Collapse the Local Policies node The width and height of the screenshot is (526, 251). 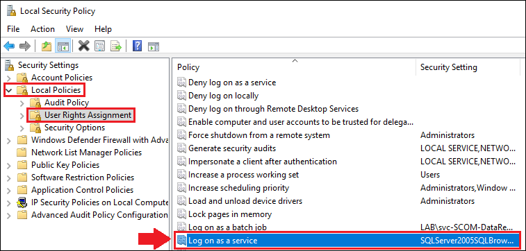[9, 90]
